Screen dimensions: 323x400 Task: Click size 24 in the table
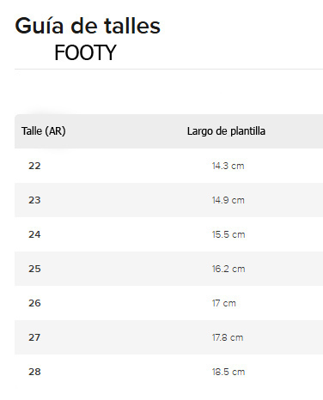tap(34, 234)
